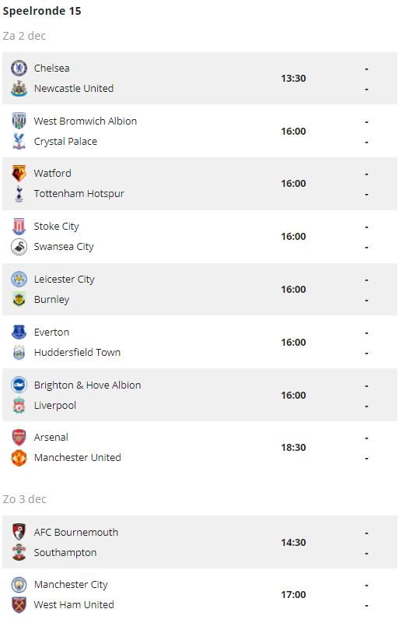Select the Watford club badge
The height and width of the screenshot is (623, 399).
[x=19, y=173]
